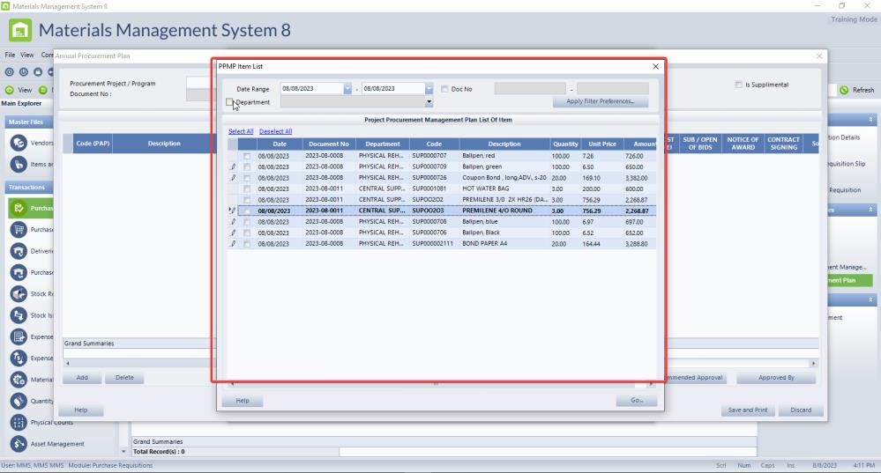The height and width of the screenshot is (473, 881).
Task: Enable the Department filter checkbox
Action: click(x=230, y=102)
